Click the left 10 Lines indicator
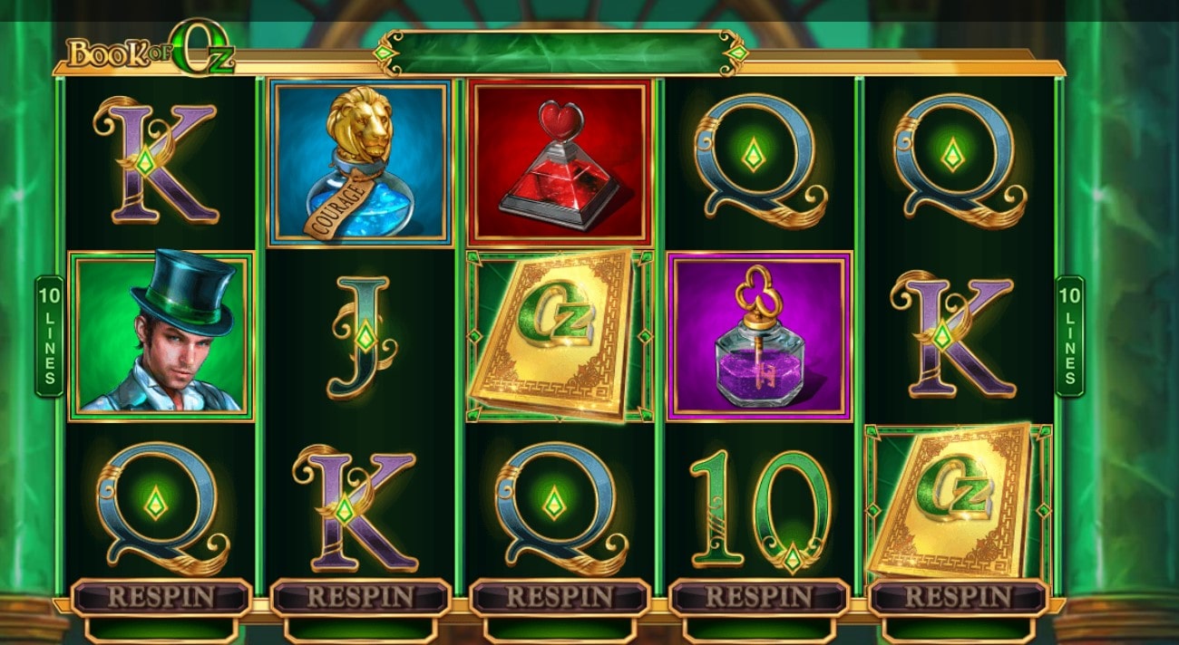Screen dimensions: 1179x645 point(49,336)
